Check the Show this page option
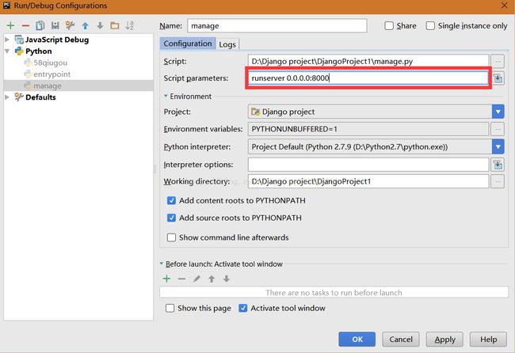Screen dimensions: 515x353 [x=170, y=308]
